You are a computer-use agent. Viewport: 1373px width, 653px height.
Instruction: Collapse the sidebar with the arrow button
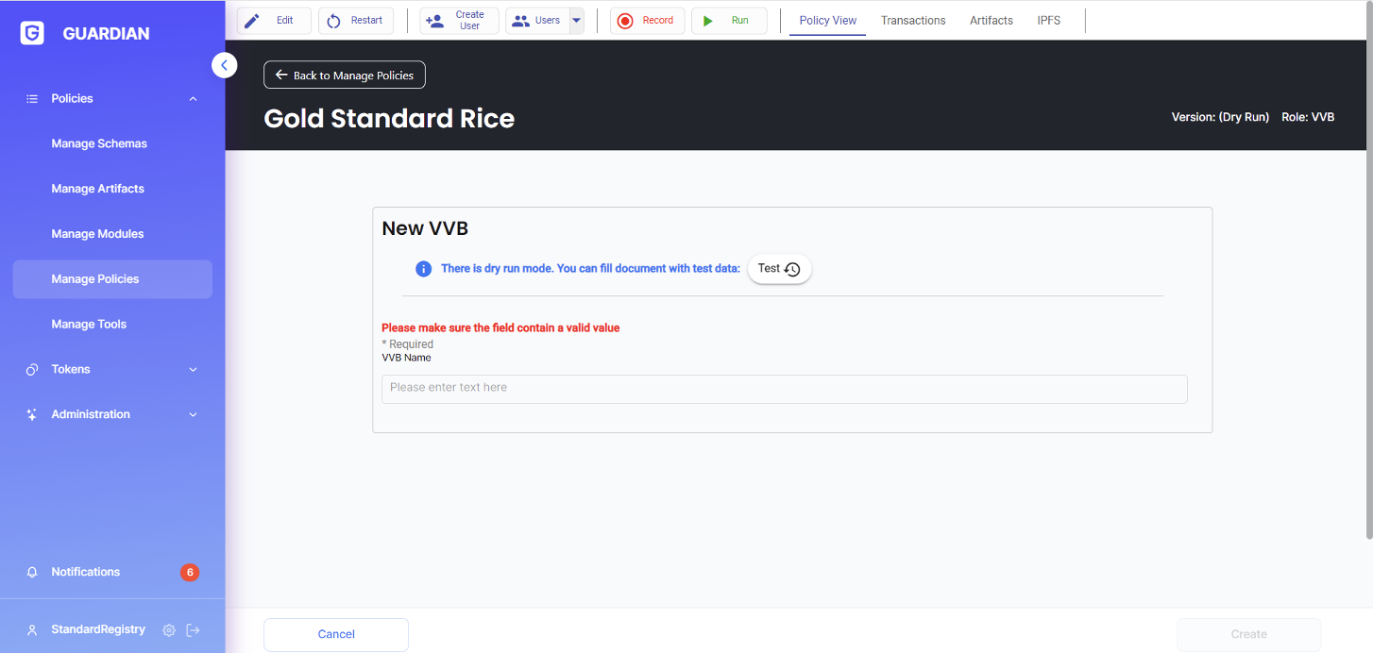pos(224,65)
